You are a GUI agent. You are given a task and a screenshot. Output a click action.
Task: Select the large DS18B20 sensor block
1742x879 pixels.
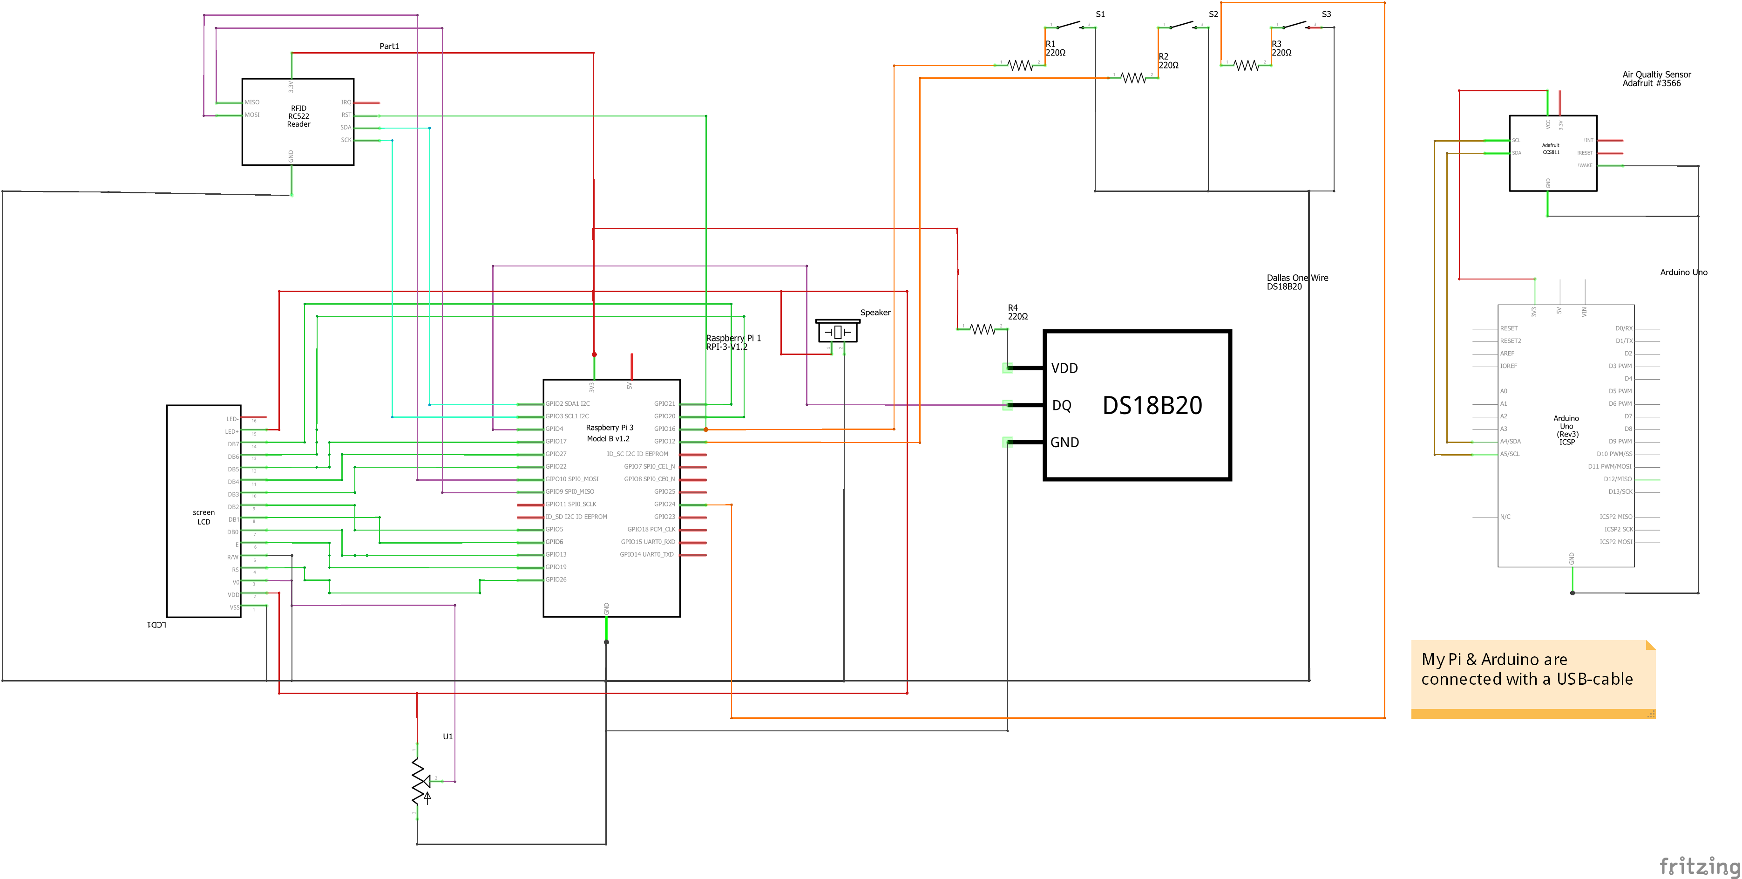click(1138, 405)
